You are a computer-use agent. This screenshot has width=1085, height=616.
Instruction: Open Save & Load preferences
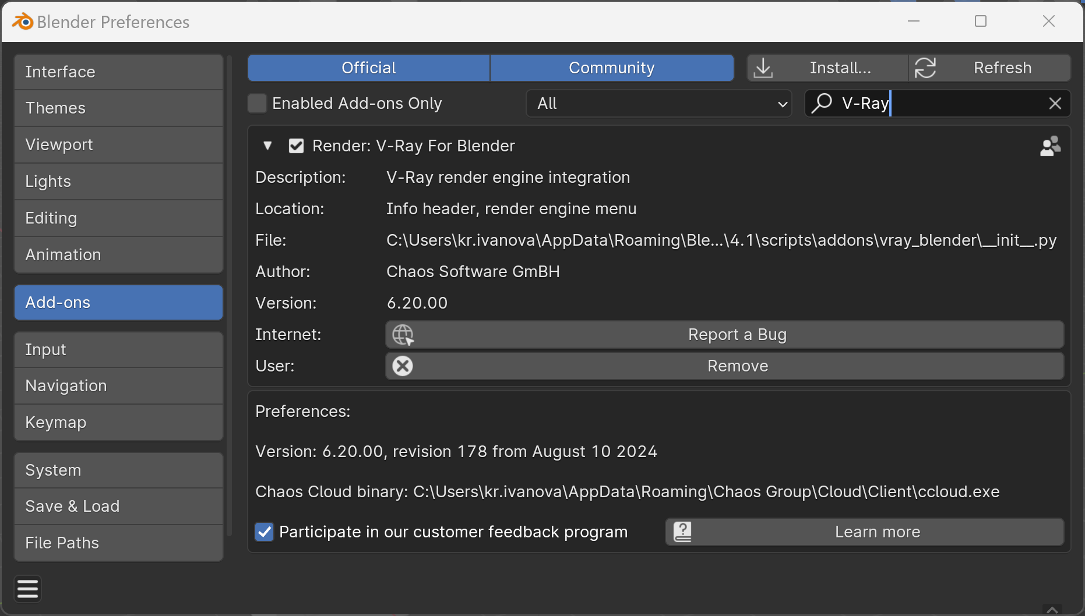pos(119,507)
